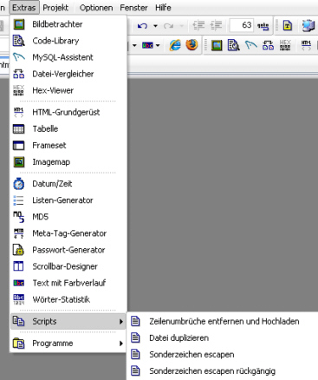Click MySQL-Assistent dolphin toolbar icon
318x380 pixels.
click(x=251, y=45)
